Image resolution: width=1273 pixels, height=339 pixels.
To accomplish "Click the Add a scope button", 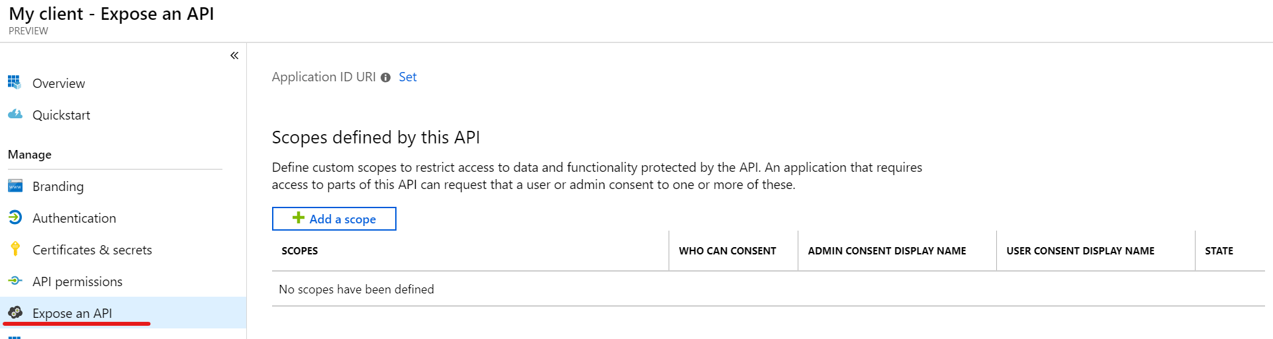I will click(x=334, y=219).
